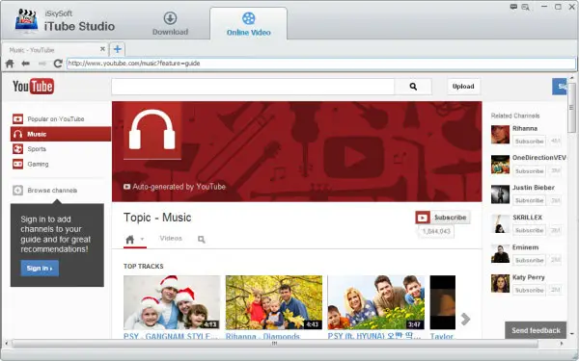This screenshot has width=579, height=361.
Task: Open Popular on YouTube in guide
Action: (x=56, y=119)
